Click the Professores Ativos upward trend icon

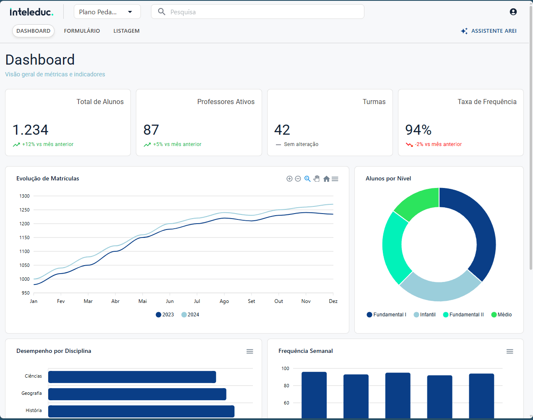pos(147,144)
